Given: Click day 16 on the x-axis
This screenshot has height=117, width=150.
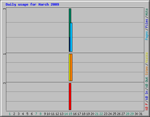Looking at the screenshot, I should click(x=75, y=114).
